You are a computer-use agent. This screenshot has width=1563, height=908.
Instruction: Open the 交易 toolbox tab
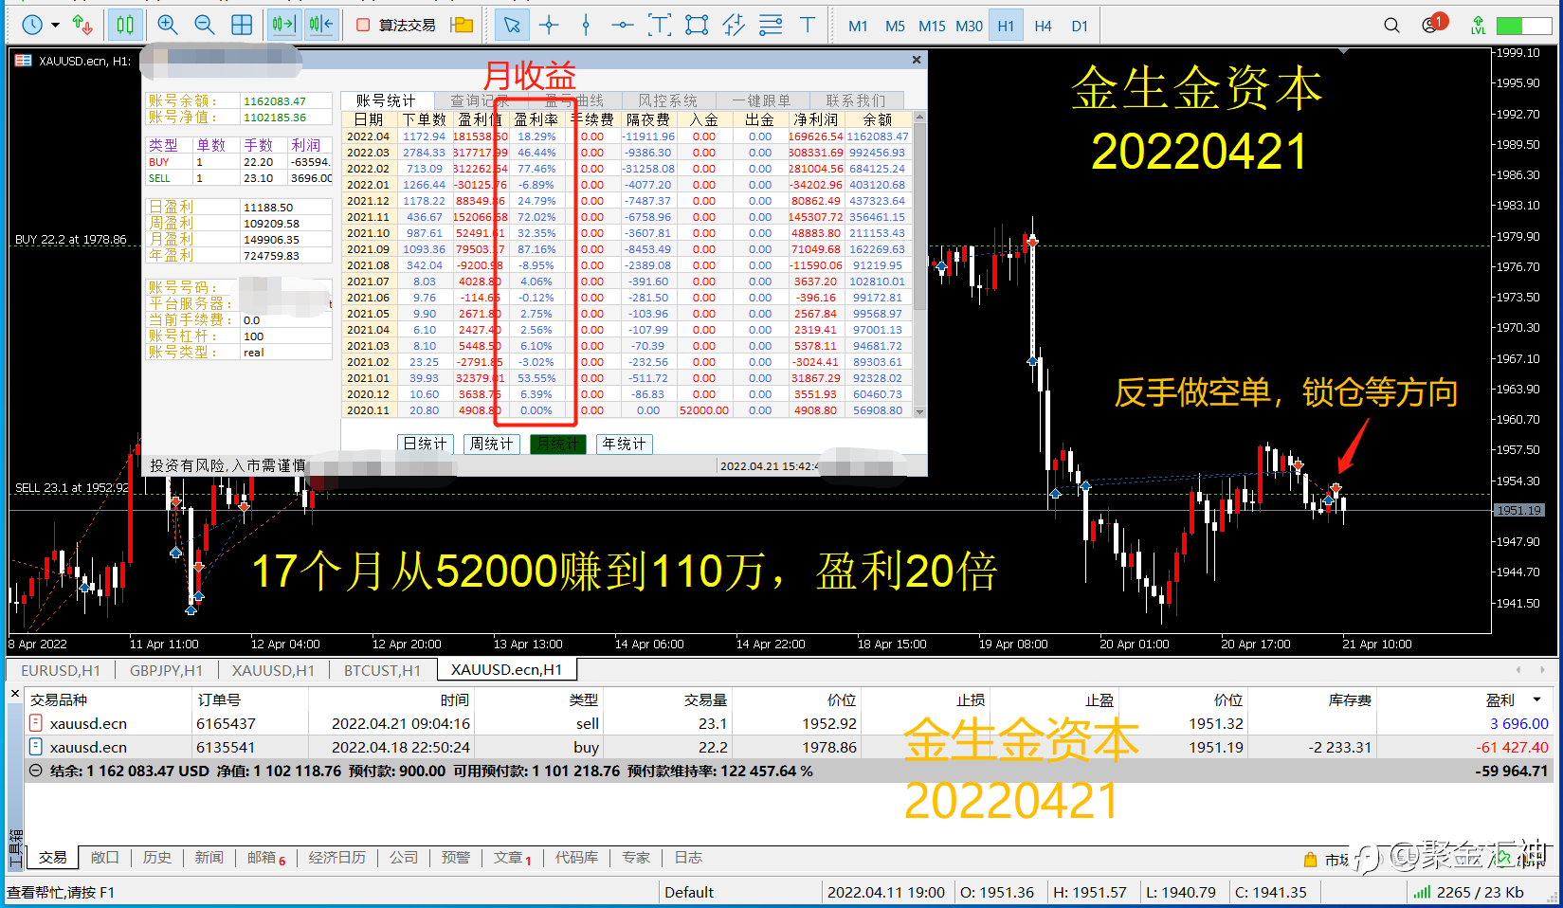pos(53,857)
